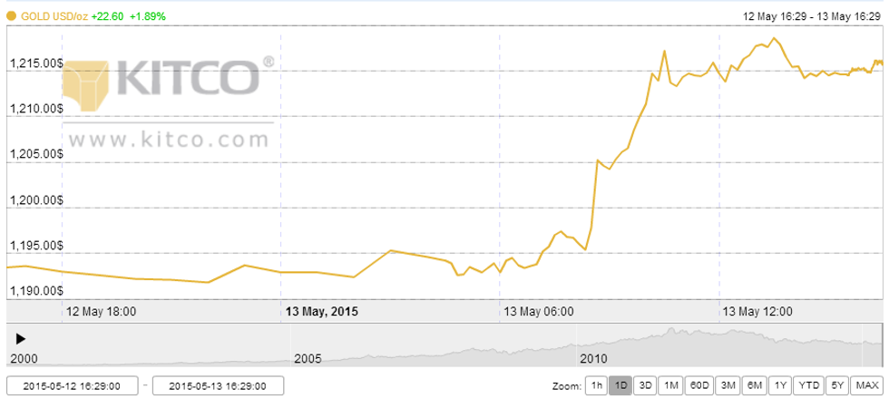Click the play arrow in navigator
This screenshot has width=889, height=408.
click(20, 337)
